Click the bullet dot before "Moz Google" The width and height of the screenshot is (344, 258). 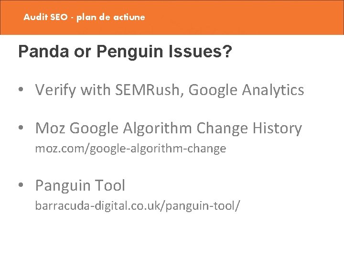pos(22,129)
